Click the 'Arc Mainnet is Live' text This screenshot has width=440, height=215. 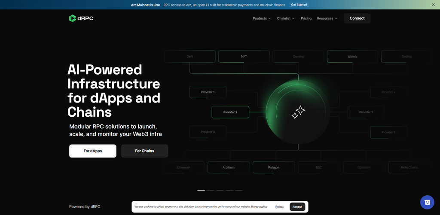(145, 5)
